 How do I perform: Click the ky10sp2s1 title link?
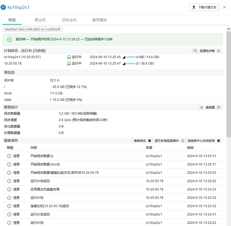coord(19,7)
